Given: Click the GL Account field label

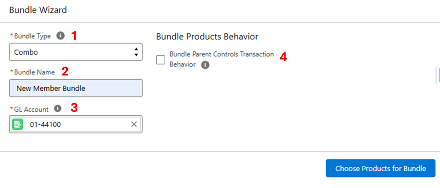Looking at the screenshot, I should pyautogui.click(x=31, y=109).
